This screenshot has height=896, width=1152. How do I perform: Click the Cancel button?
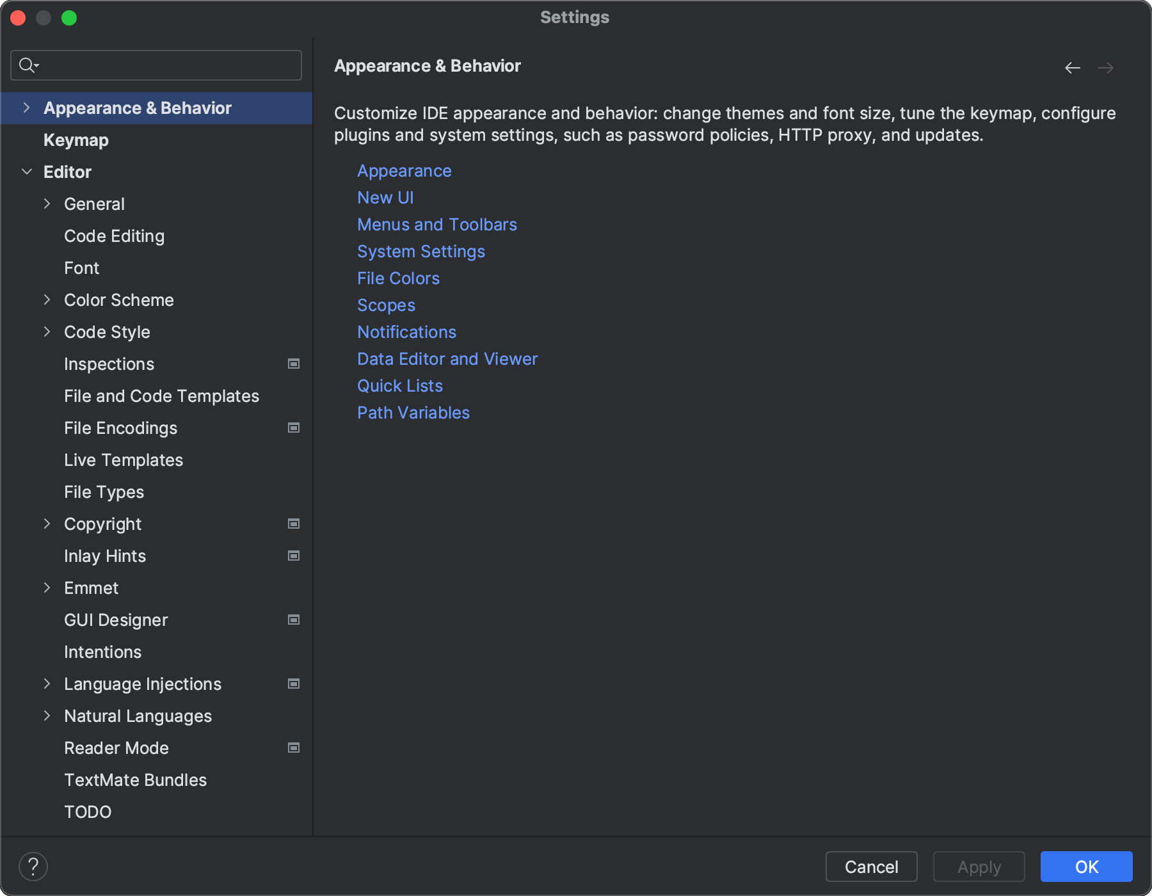point(871,867)
